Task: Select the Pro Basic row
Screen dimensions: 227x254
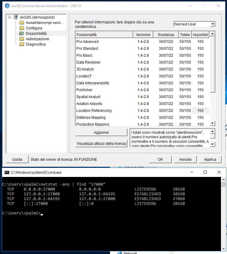Action: click(x=143, y=55)
